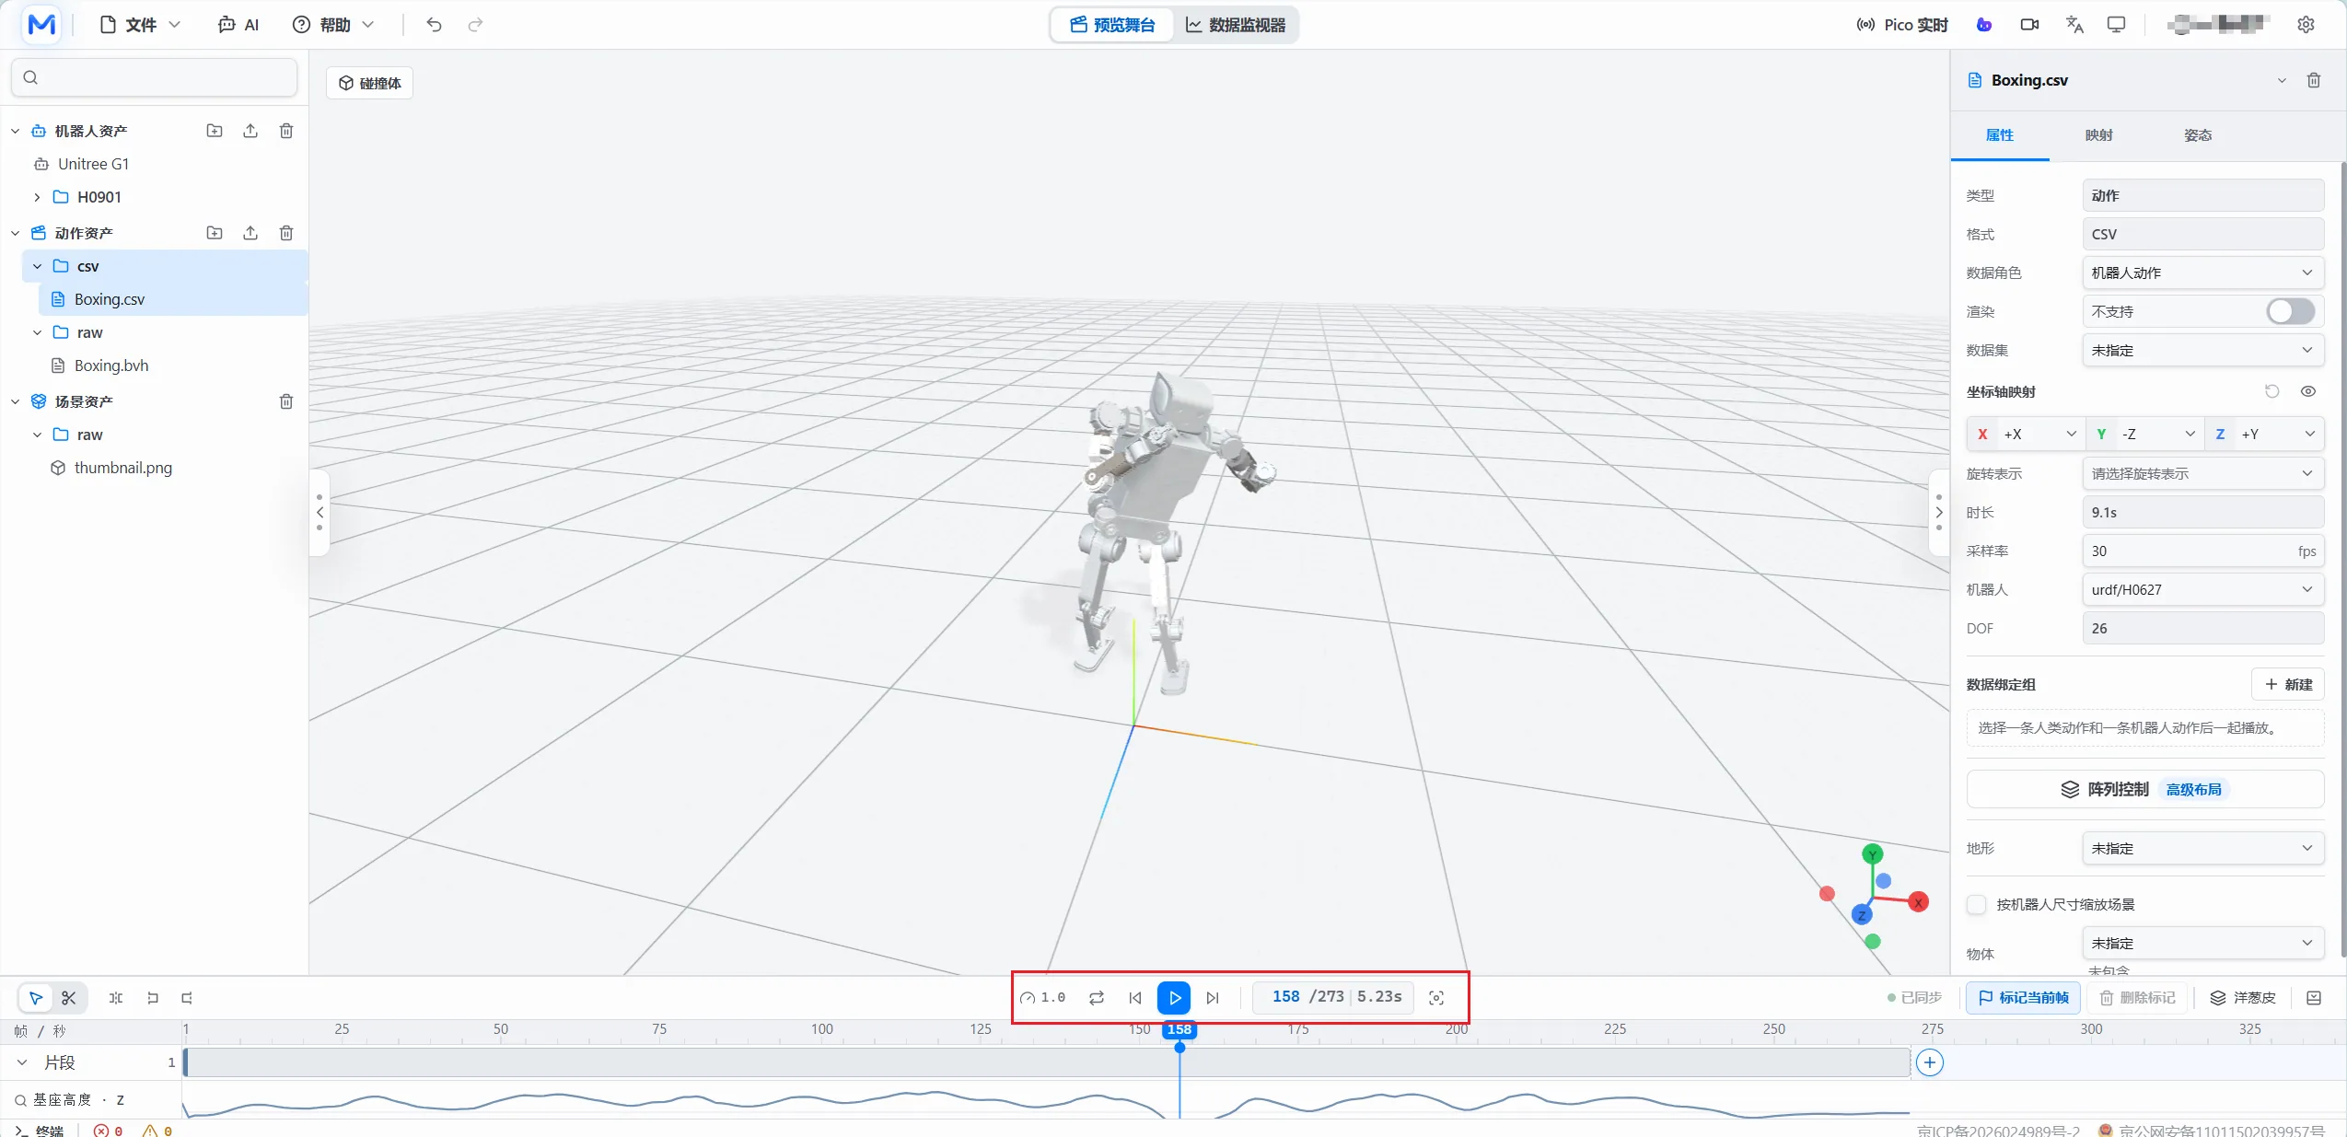Delete 机器人资产 with trash icon
Viewport: 2347px width, 1137px height.
tap(286, 131)
